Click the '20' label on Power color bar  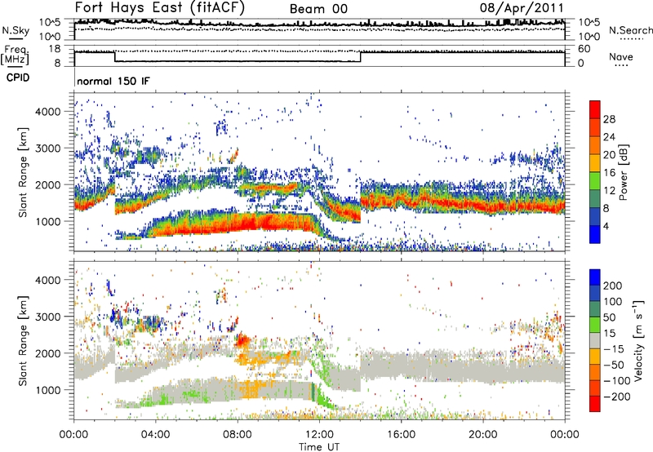tap(609, 155)
